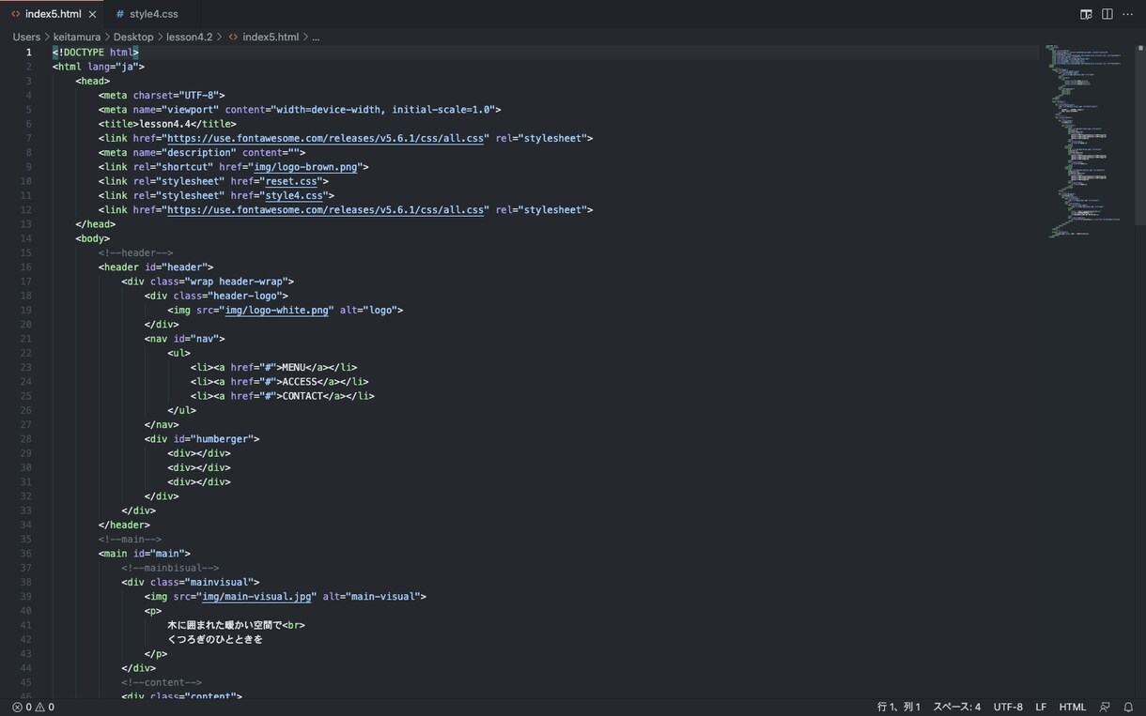Open the lesson4.2 breadcrumb folder
The width and height of the screenshot is (1146, 716).
[x=189, y=37]
